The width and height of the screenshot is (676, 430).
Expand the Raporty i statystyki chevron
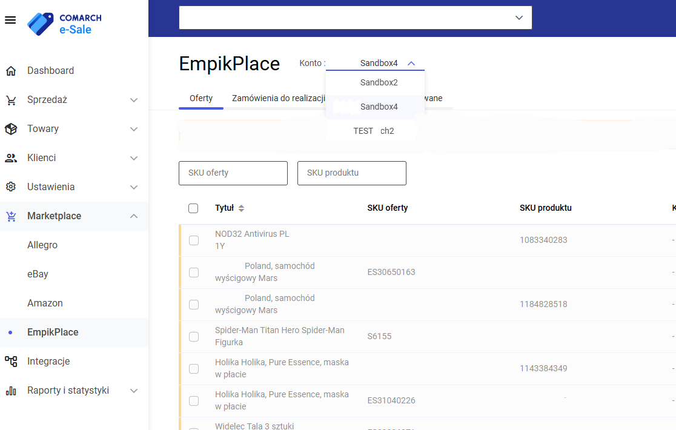click(134, 391)
